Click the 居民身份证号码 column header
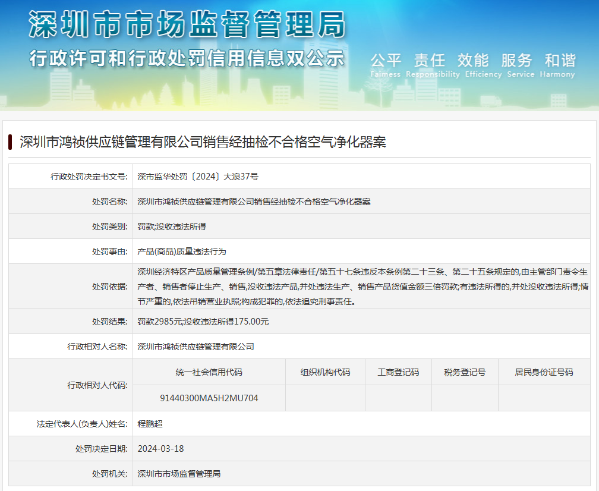Viewport: 599px width, 491px height. click(x=544, y=372)
